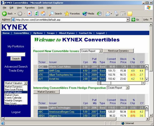The width and height of the screenshot is (154, 126).
Task: Click the new issues table horizontal scrollbar
Action: [x=121, y=83]
